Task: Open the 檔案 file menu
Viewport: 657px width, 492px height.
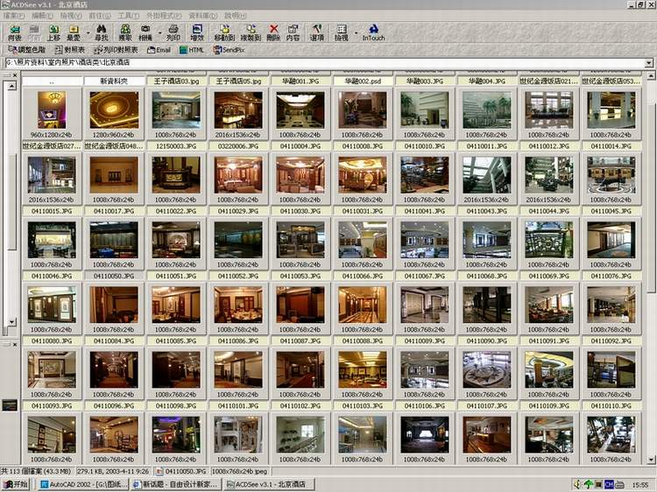Action: coord(14,16)
